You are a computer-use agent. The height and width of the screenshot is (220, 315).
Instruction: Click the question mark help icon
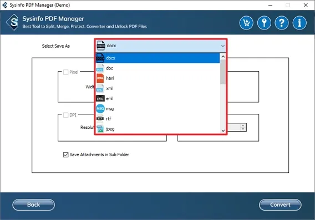282,23
